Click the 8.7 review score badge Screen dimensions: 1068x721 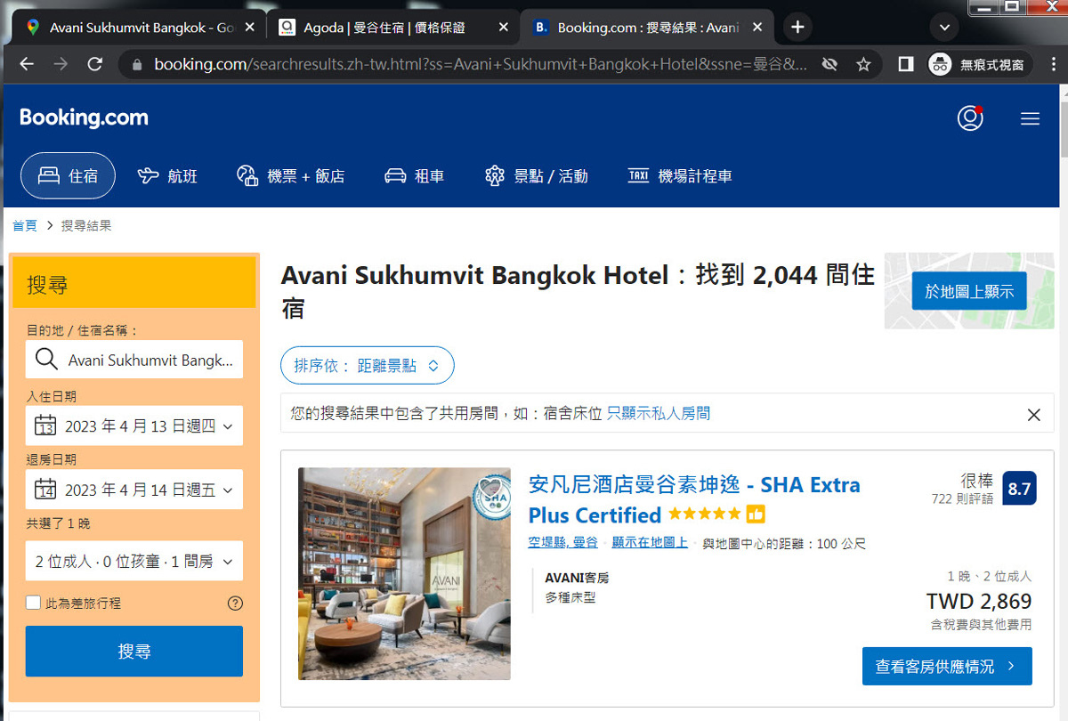coord(1019,488)
